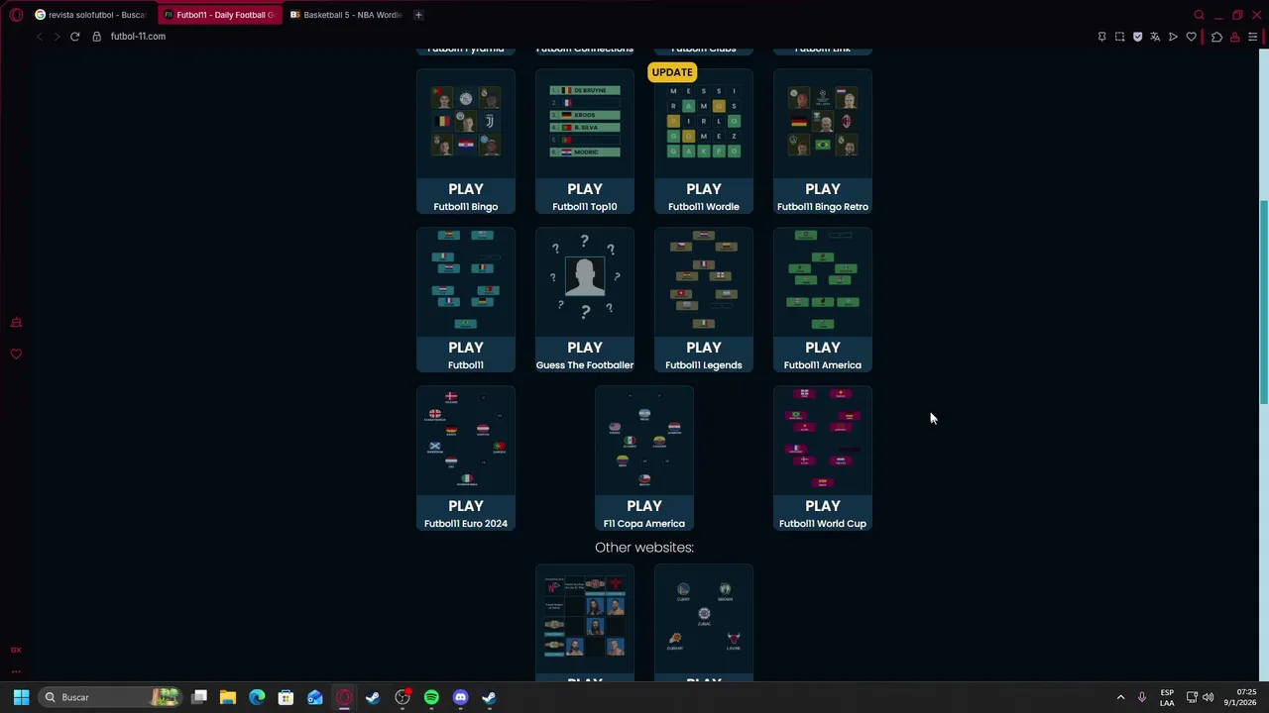
Task: Click the send/flow arrow icon
Action: (1173, 37)
